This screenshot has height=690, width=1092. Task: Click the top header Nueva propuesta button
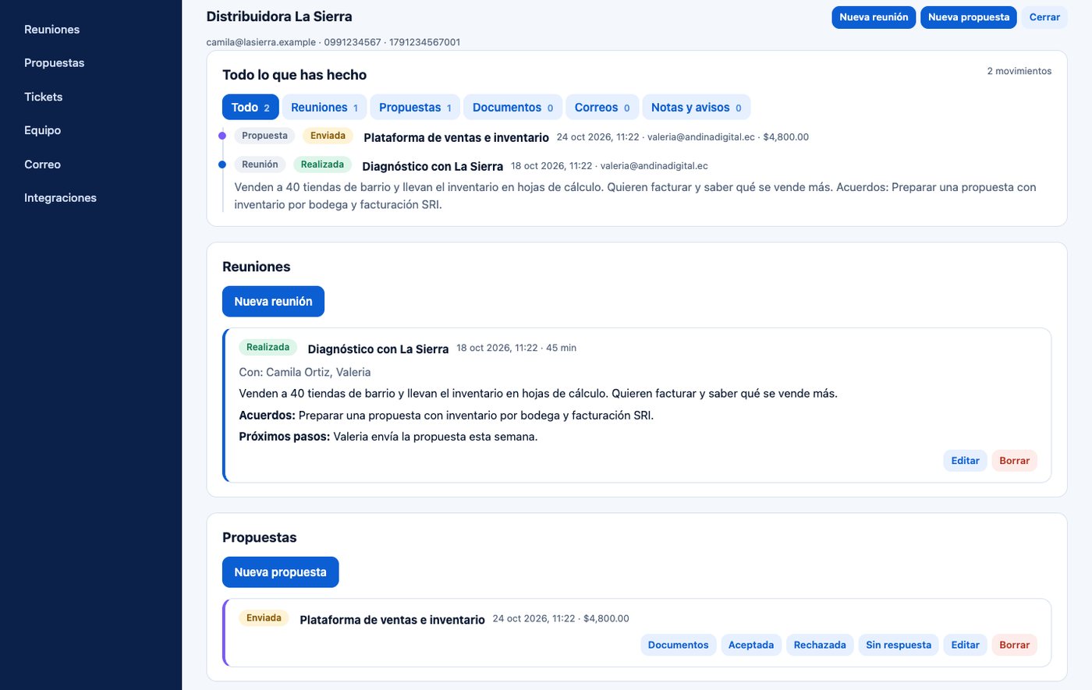[969, 17]
